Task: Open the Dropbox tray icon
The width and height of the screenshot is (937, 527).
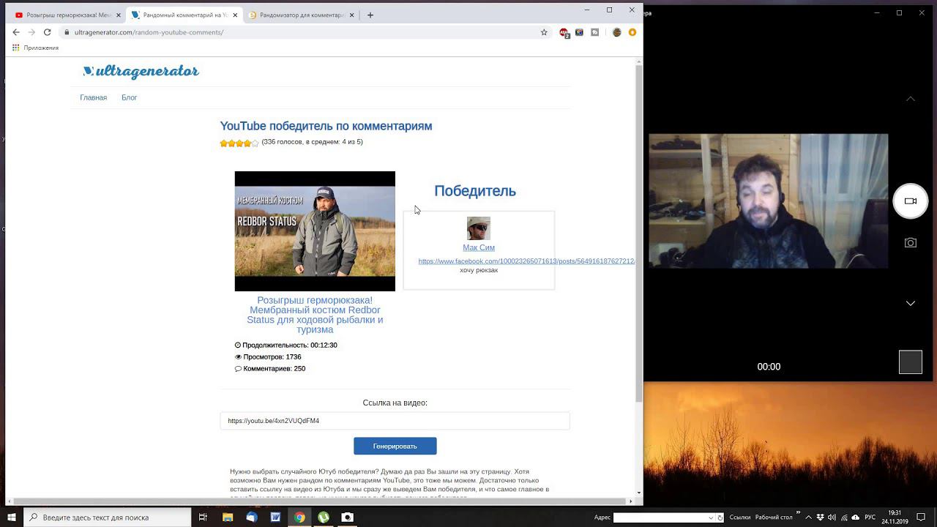Action: [x=821, y=517]
